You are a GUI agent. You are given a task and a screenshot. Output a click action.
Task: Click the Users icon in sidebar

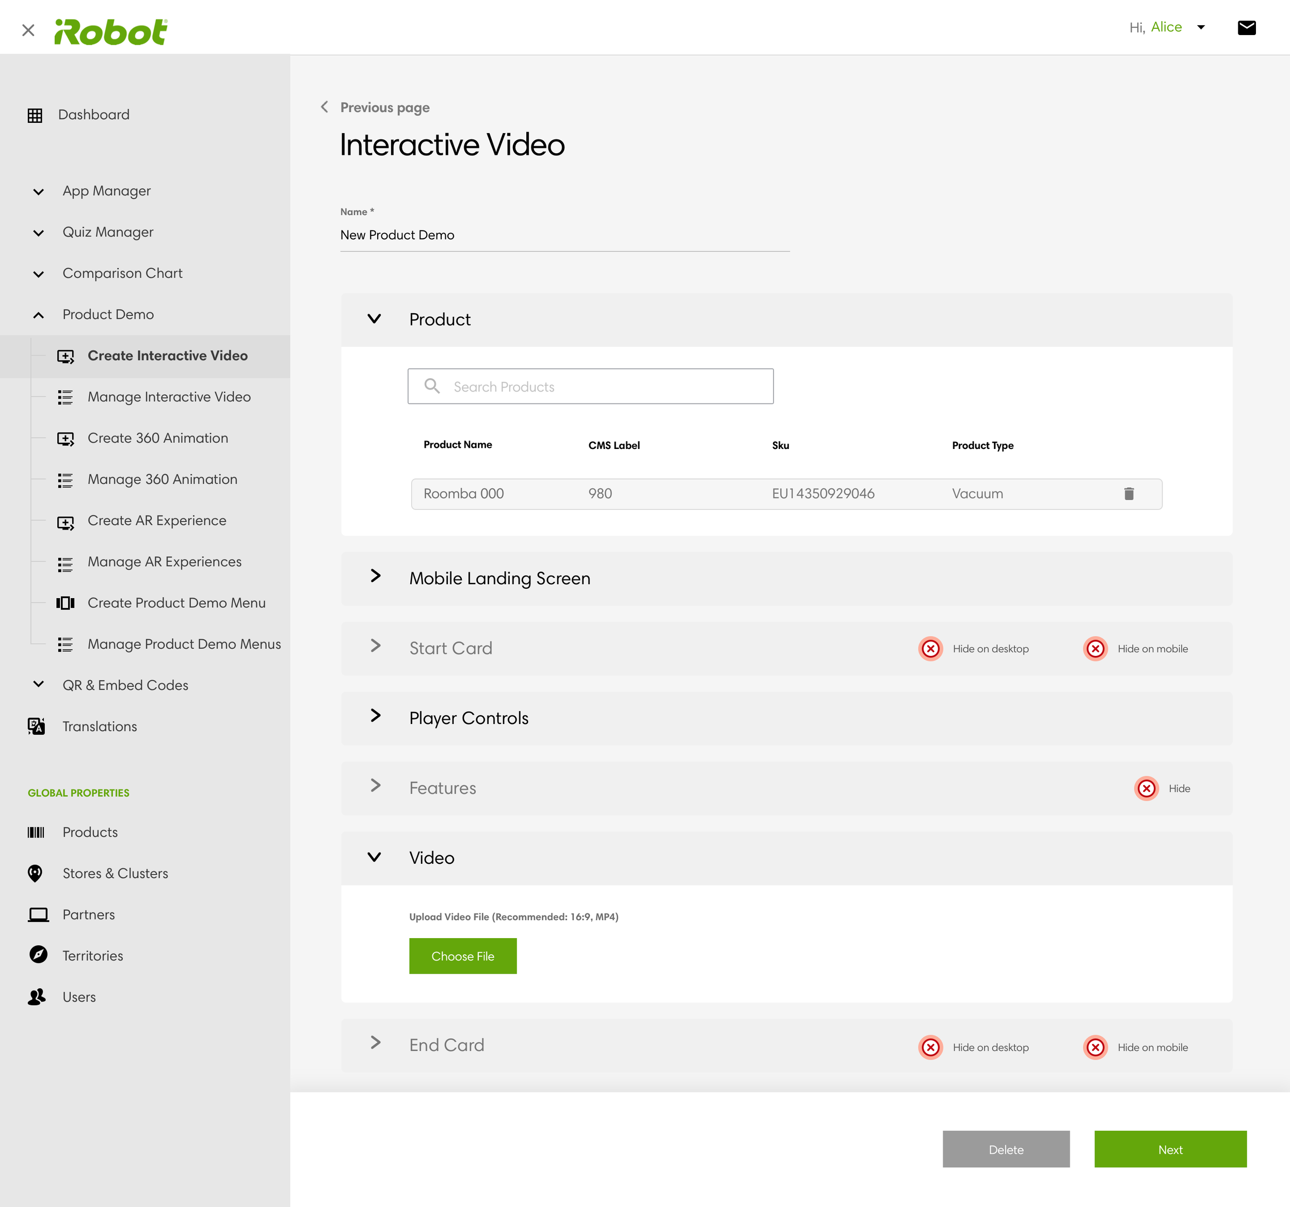coord(37,997)
